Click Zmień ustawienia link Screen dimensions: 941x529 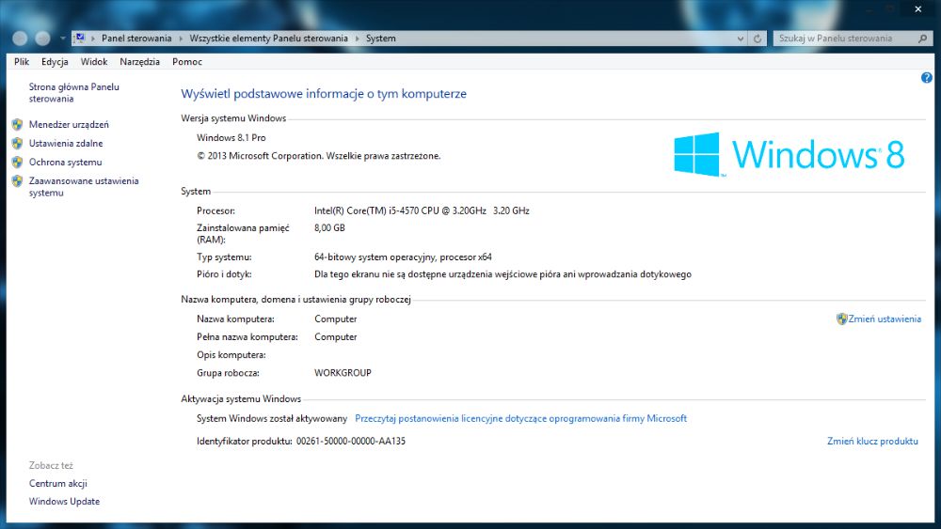pos(885,319)
